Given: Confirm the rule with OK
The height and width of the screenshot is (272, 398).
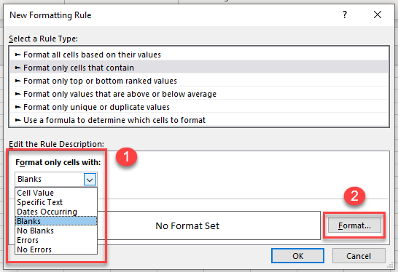Looking at the screenshot, I should click(297, 256).
